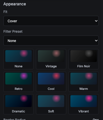The width and height of the screenshot is (103, 120).
Task: Apply the Vintage filter preset
Action: coord(51,59)
